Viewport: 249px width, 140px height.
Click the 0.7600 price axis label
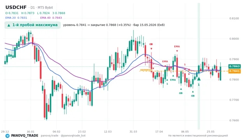[234, 120]
